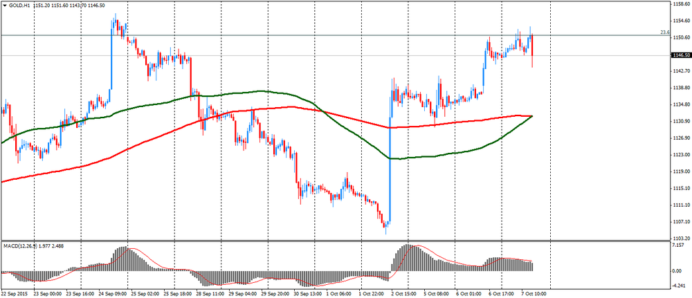The width and height of the screenshot is (692, 298).
Task: Click the 23.6 Fibonacci level label
Action: 665,32
